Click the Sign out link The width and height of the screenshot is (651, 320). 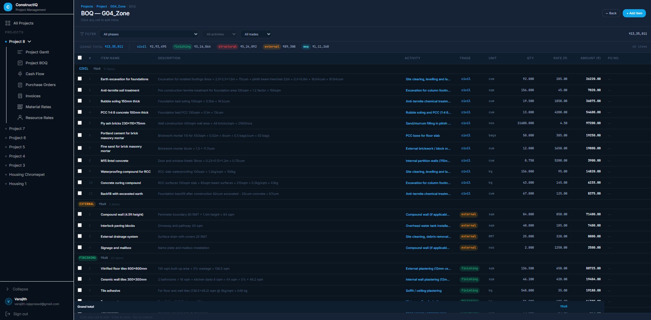pos(20,314)
